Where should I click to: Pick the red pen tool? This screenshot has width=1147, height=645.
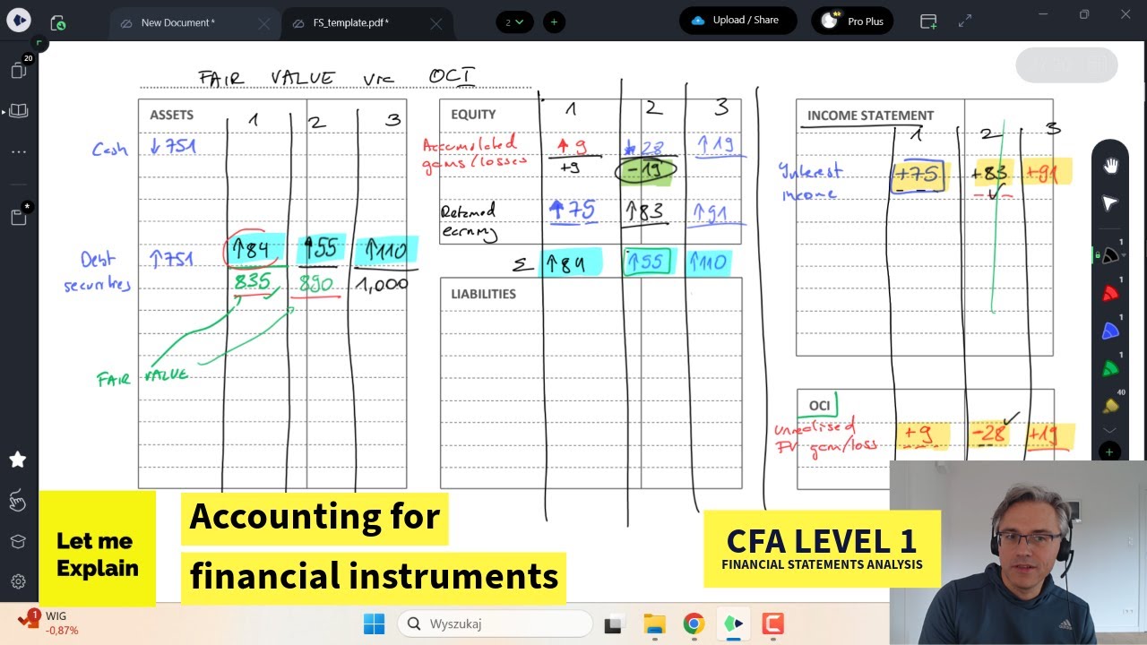pos(1110,293)
